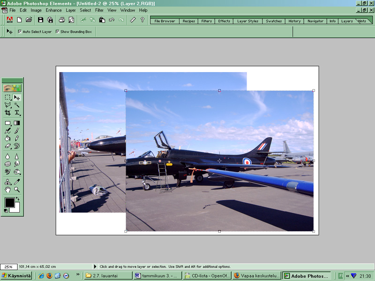Select the Lasso tool
This screenshot has width=375, height=281.
7,105
